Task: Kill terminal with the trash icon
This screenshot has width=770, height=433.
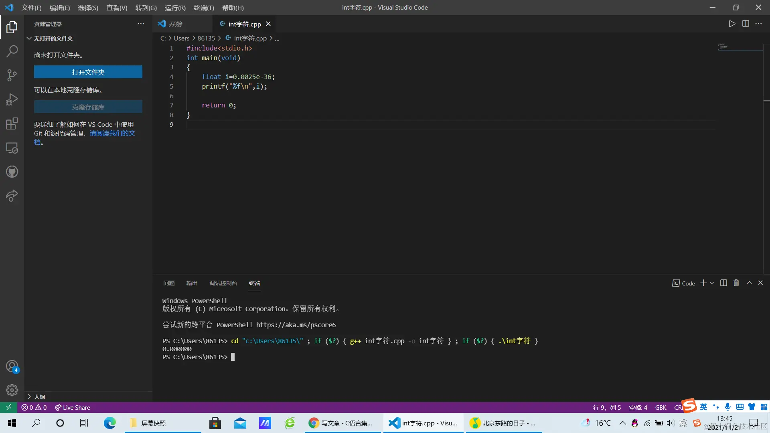Action: 736,283
